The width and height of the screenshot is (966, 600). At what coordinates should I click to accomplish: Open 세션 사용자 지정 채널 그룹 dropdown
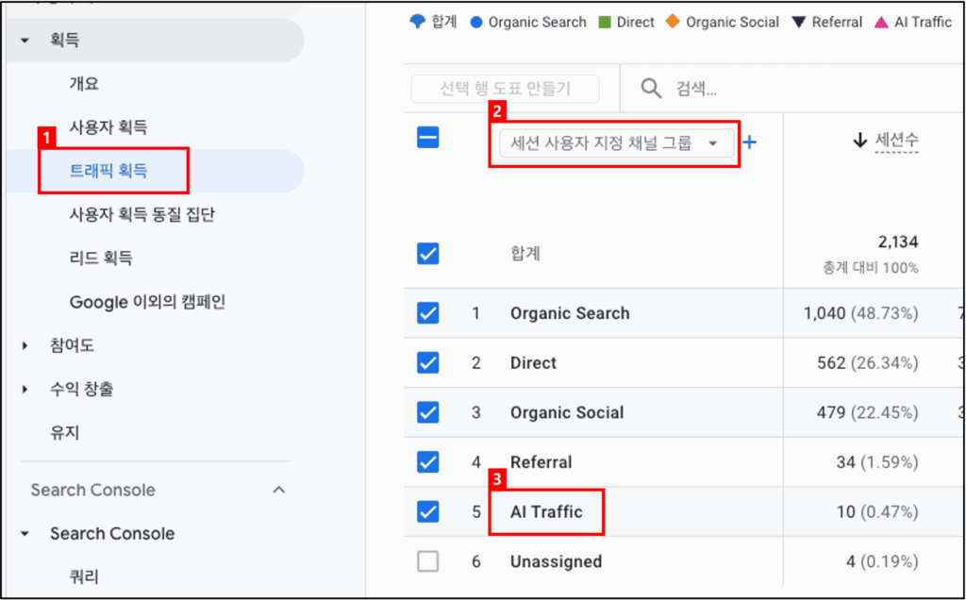click(x=614, y=143)
